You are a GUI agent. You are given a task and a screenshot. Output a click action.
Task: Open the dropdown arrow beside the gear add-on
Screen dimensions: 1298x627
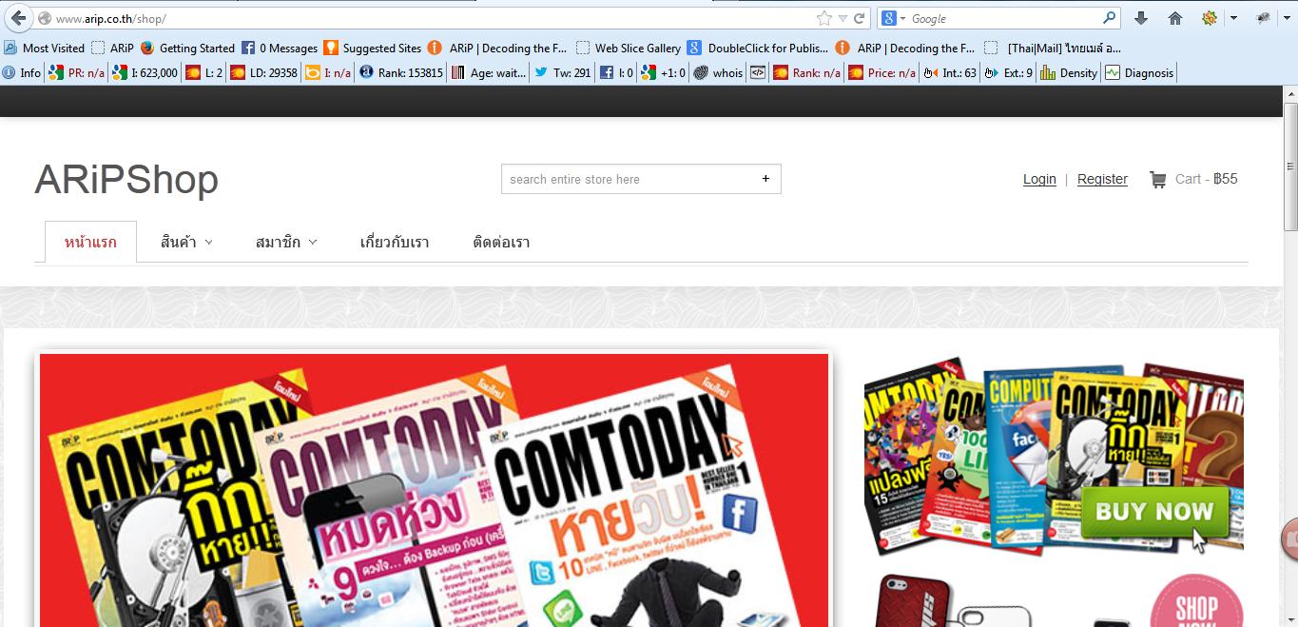point(1233,18)
